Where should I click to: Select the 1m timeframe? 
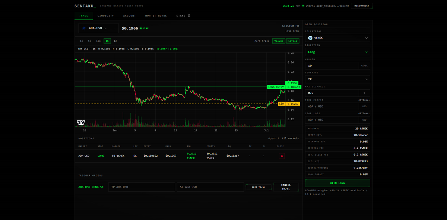82,41
